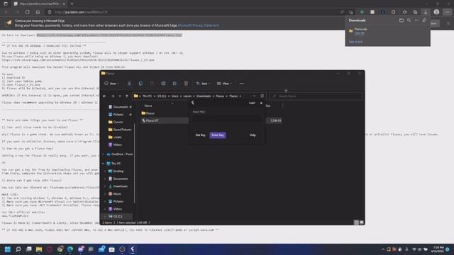Click the Open file link in the Downloads panel
Viewport: 454px width, 255px height.
360,33
